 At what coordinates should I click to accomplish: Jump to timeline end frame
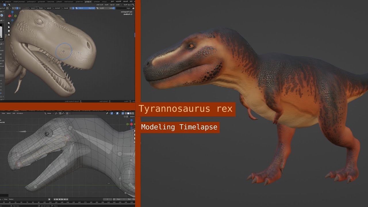point(67,199)
